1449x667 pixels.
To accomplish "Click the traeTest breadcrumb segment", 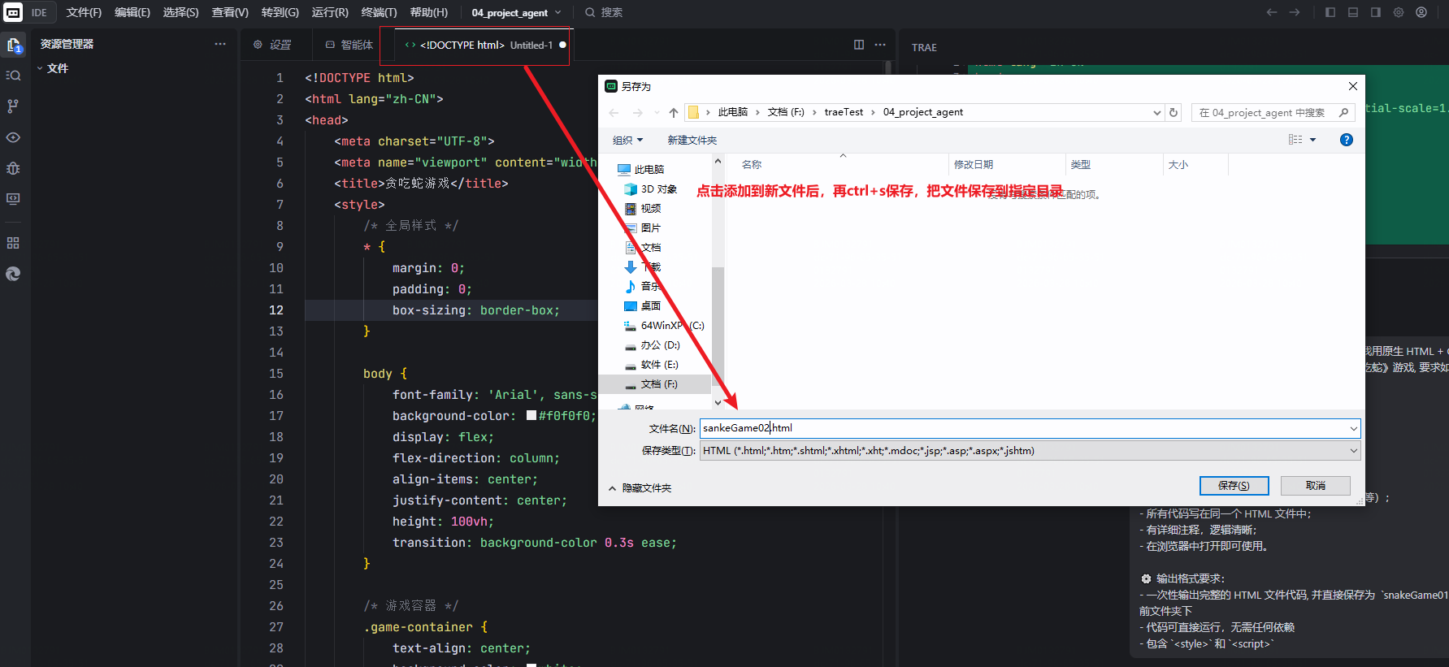I will click(x=844, y=112).
